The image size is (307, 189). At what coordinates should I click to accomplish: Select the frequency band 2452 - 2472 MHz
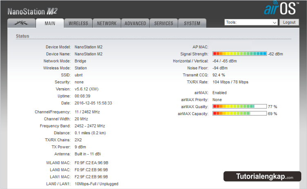pos(90,126)
